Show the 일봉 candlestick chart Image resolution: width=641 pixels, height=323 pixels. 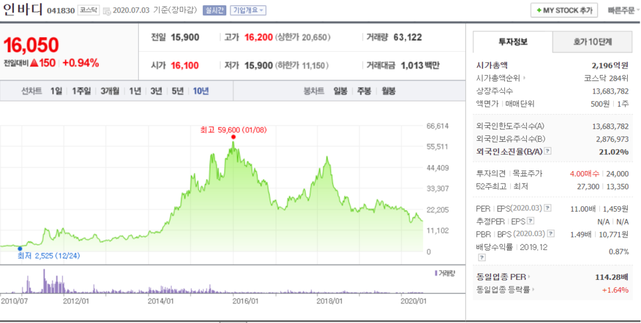(x=340, y=91)
